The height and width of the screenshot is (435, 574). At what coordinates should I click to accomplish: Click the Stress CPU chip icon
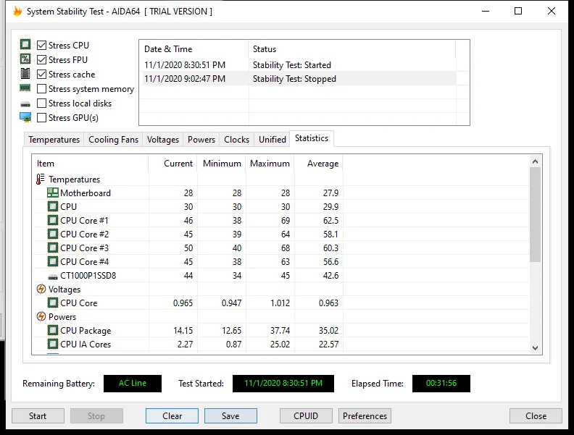click(x=25, y=45)
